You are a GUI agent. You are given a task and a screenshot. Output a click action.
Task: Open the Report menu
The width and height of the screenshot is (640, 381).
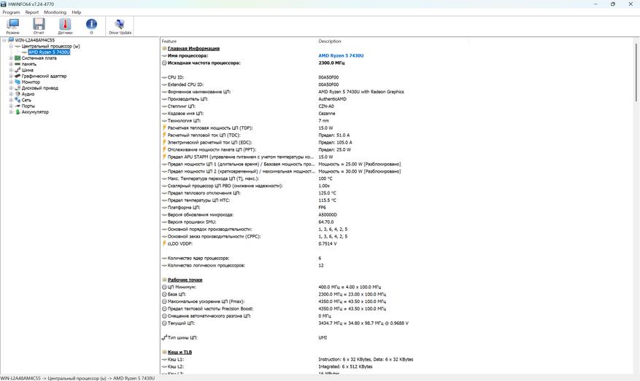coord(32,12)
